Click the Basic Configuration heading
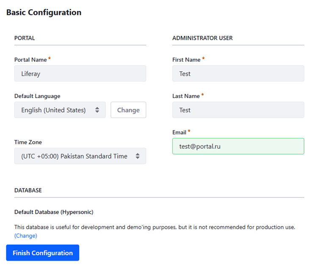This screenshot has width=321, height=267. [44, 13]
